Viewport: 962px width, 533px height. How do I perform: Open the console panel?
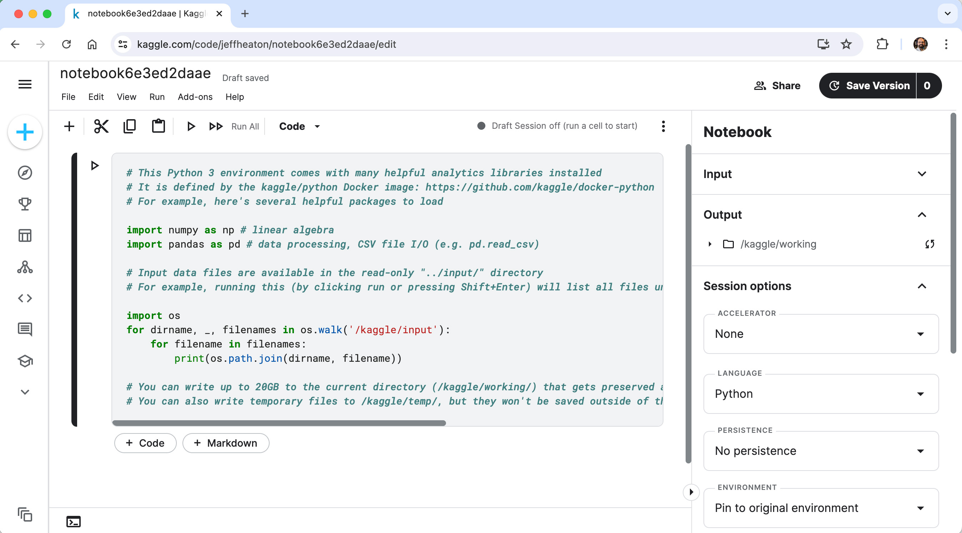click(x=73, y=522)
